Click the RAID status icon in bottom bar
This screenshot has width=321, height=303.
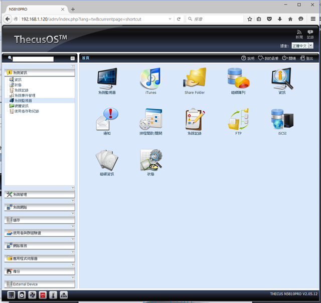click(11, 295)
